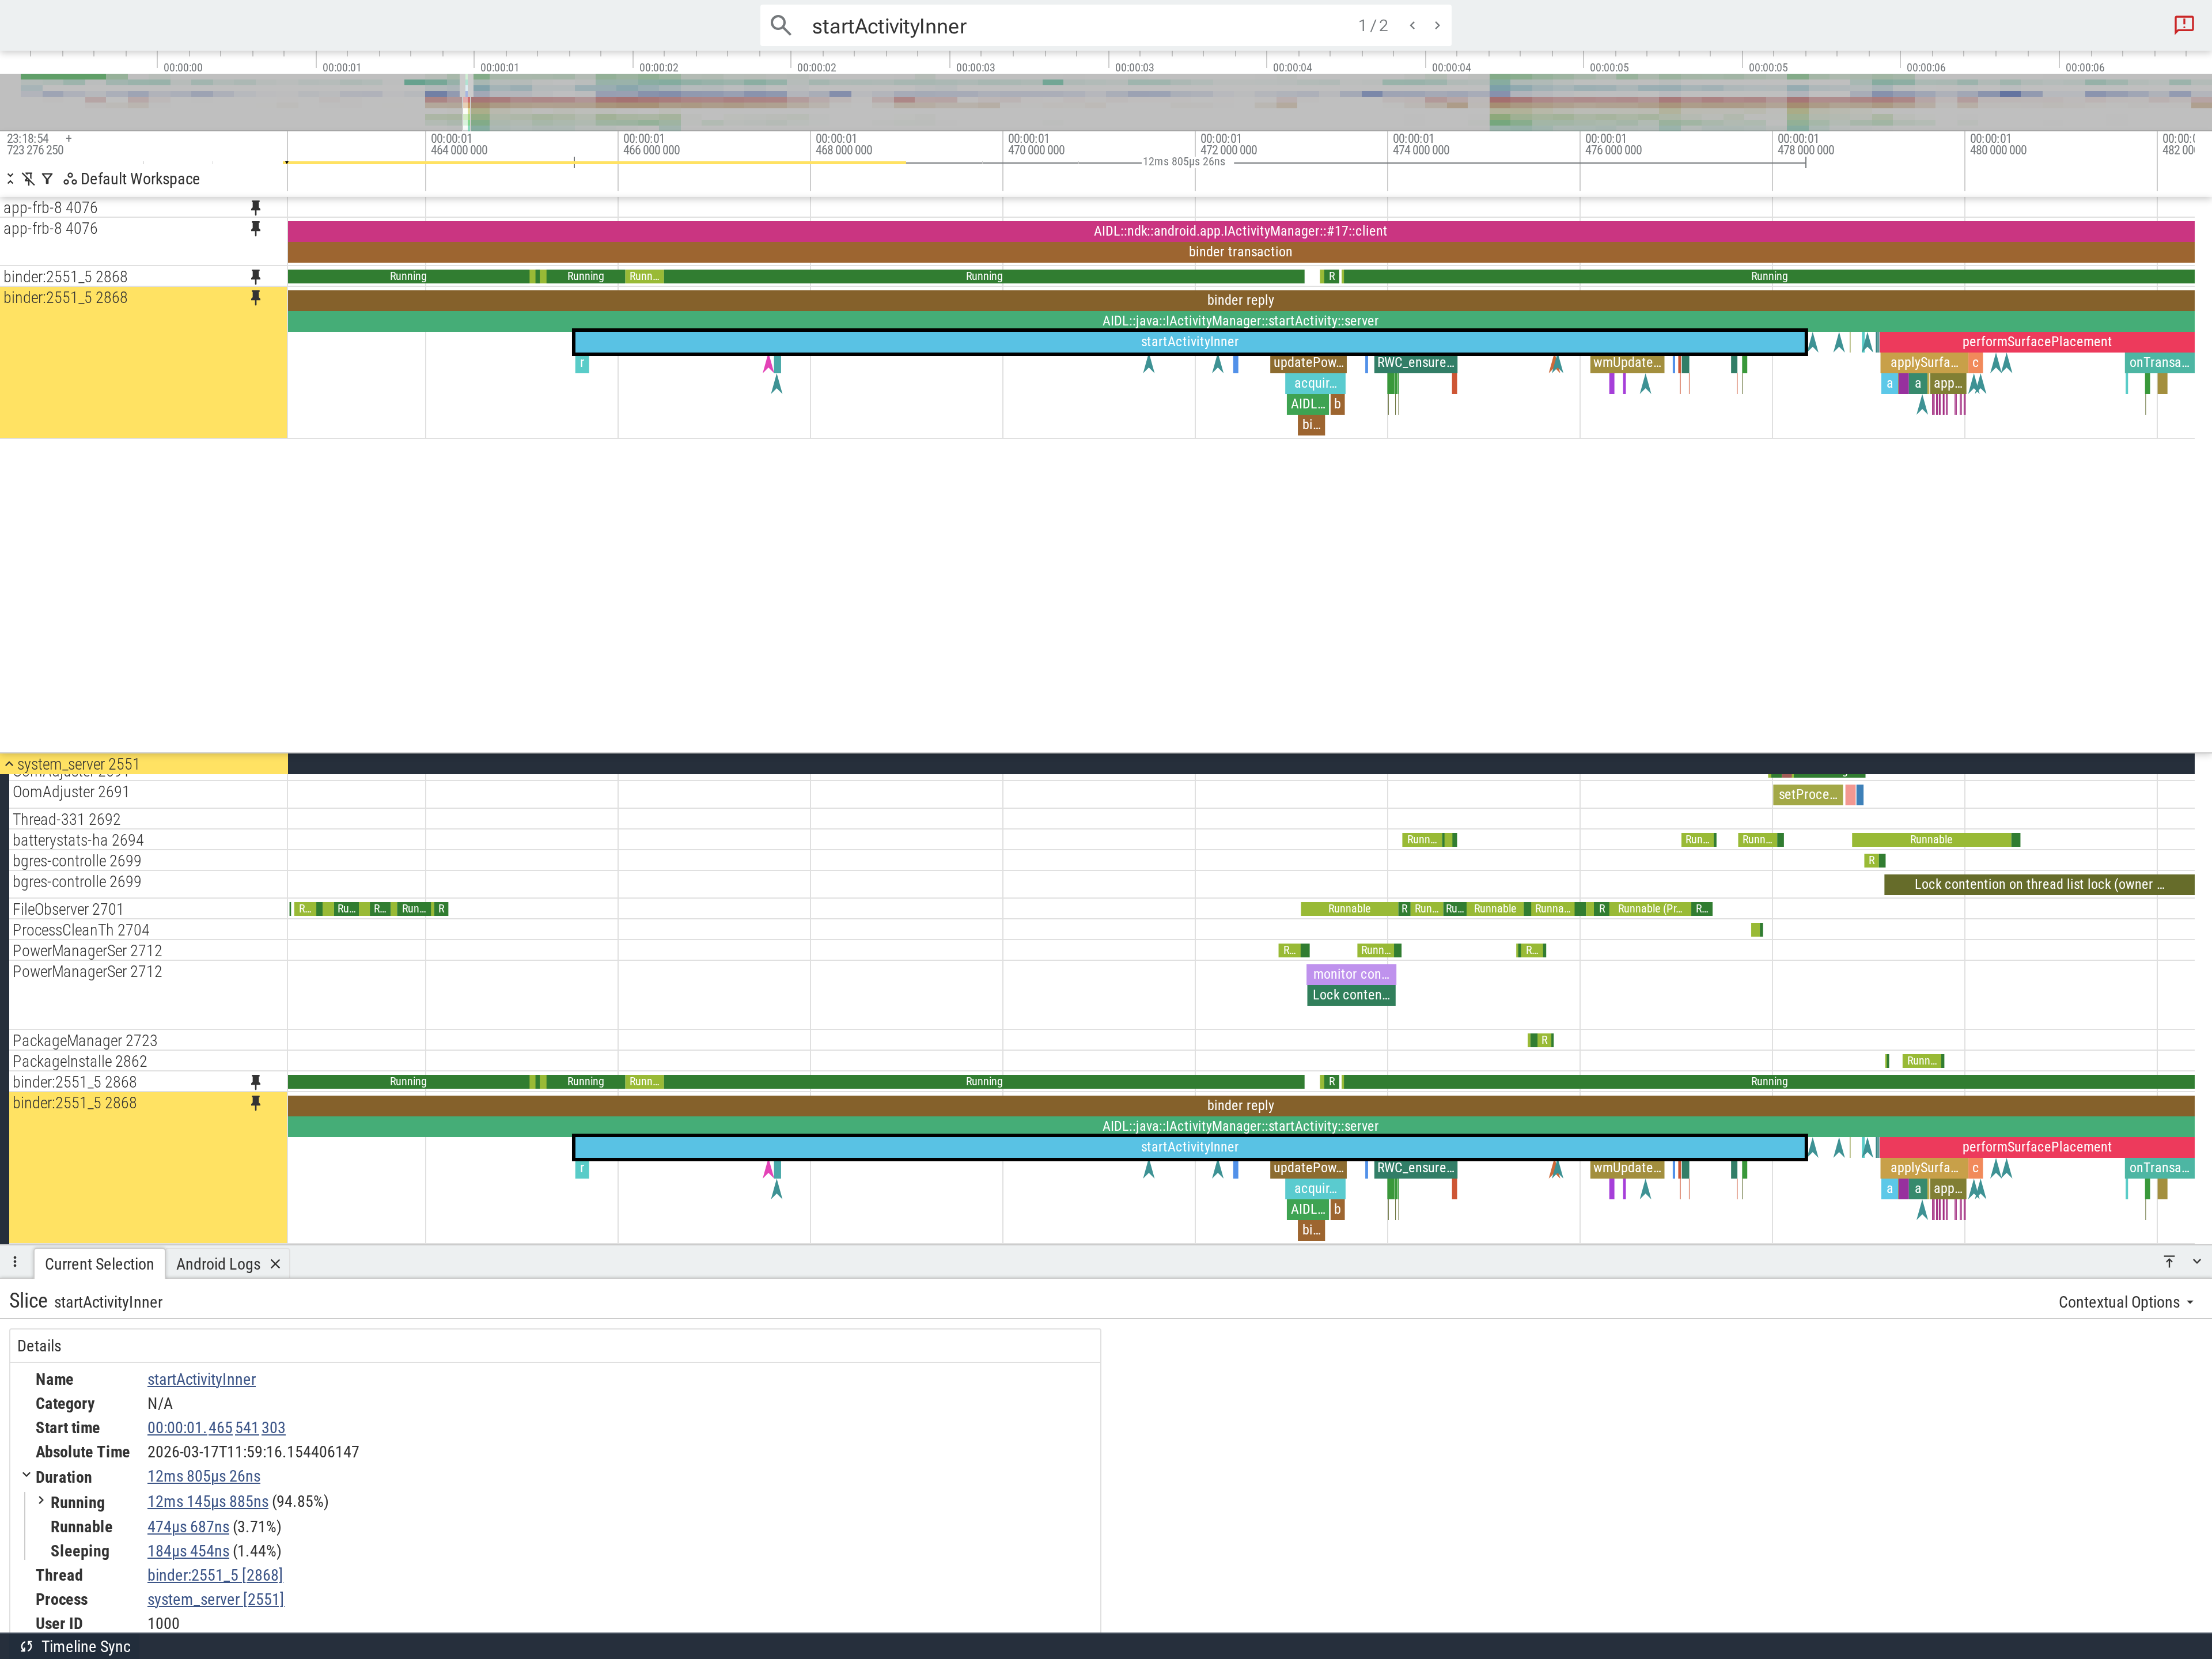Select the updatePow... slice in pinned binder track
Viewport: 2212px width, 1659px height.
1308,363
